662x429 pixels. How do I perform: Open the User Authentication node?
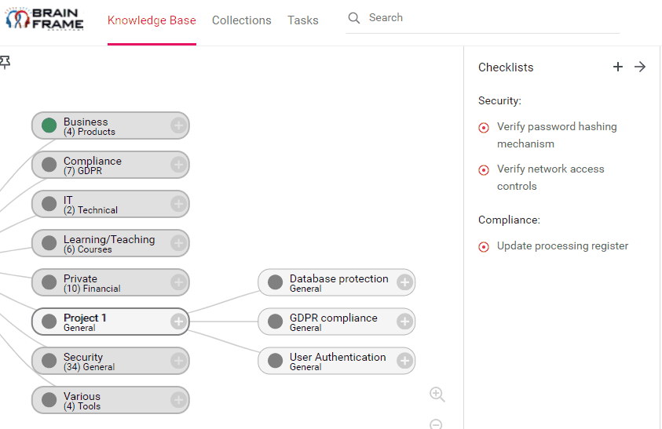(336, 361)
